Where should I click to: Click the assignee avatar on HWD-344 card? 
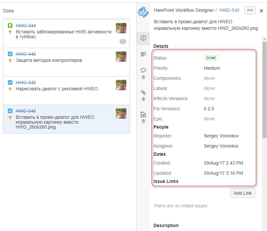coord(121,28)
